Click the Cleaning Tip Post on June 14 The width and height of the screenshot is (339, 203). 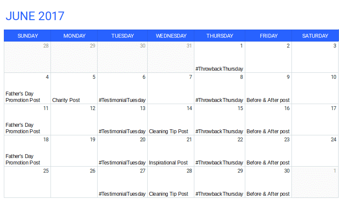pyautogui.click(x=168, y=131)
